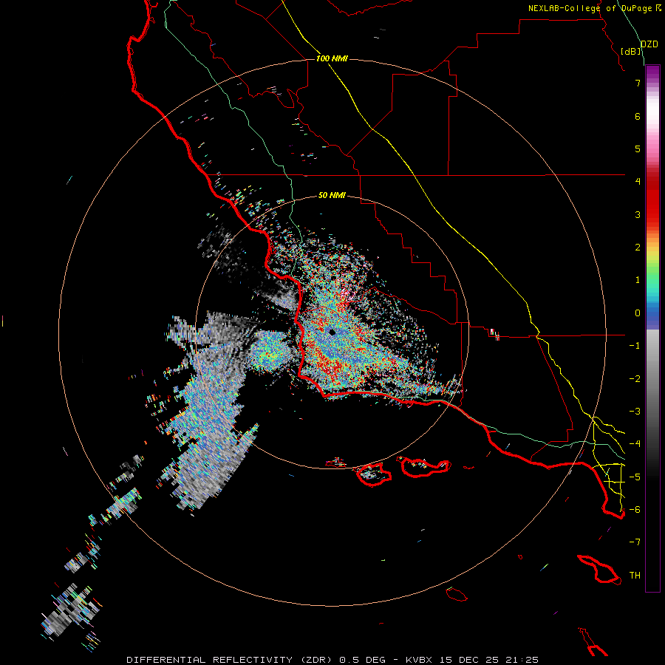This screenshot has width=665, height=665.
Task: Click the "5" value on the color scale
Action: (x=638, y=149)
